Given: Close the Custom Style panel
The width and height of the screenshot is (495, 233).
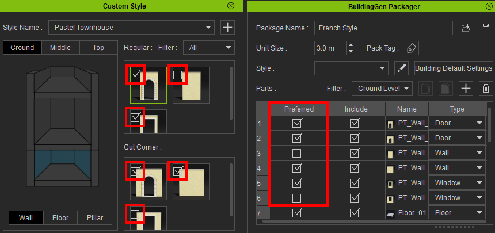Looking at the screenshot, I should [x=231, y=6].
